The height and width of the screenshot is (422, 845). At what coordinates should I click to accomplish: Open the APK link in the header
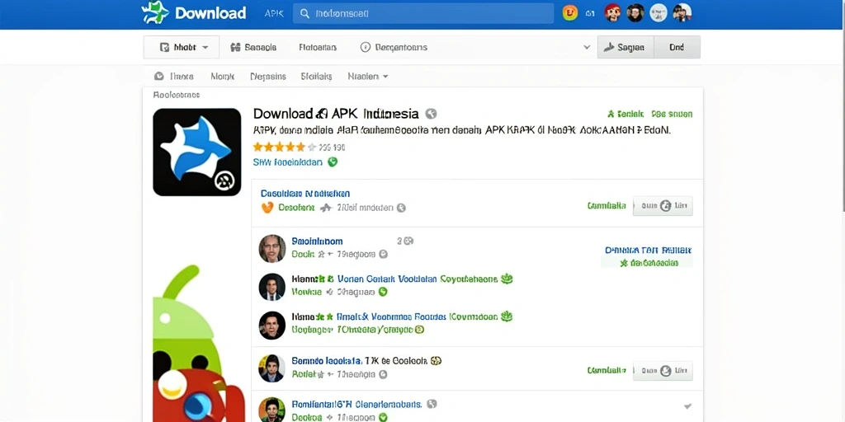pyautogui.click(x=274, y=13)
